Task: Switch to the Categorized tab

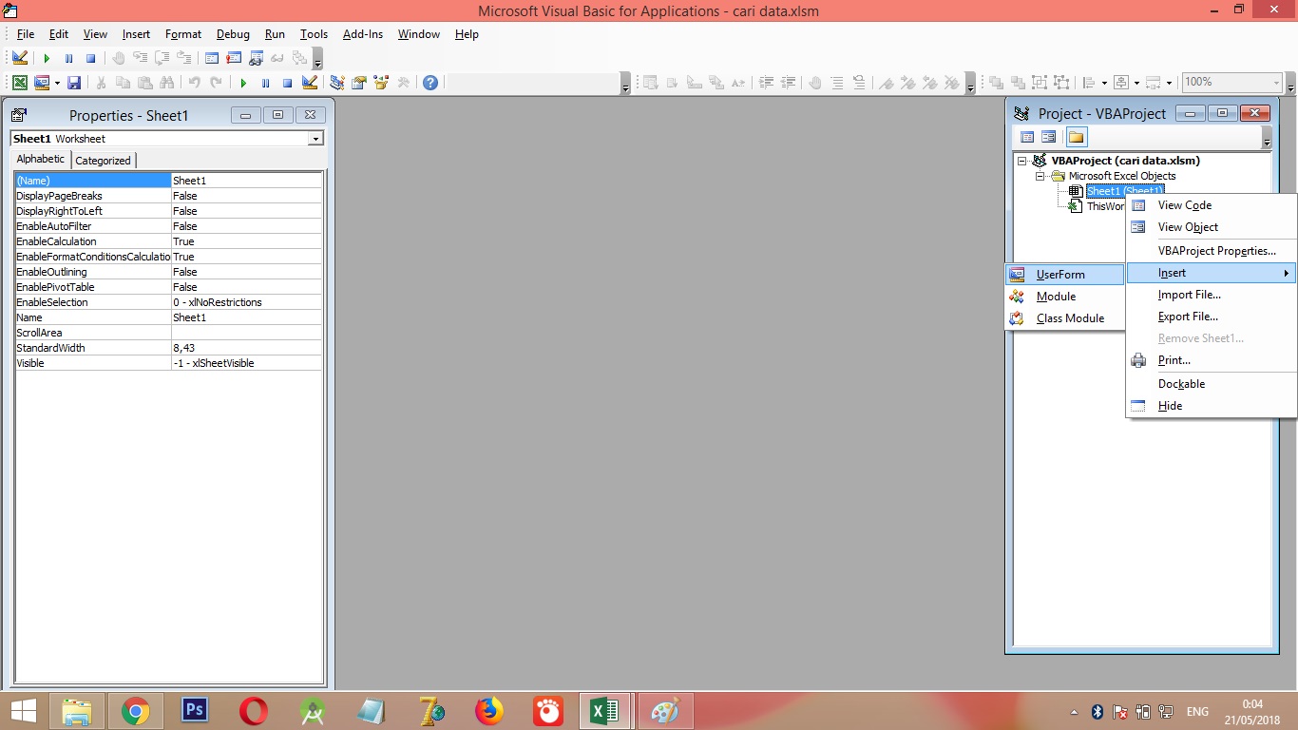Action: point(104,161)
